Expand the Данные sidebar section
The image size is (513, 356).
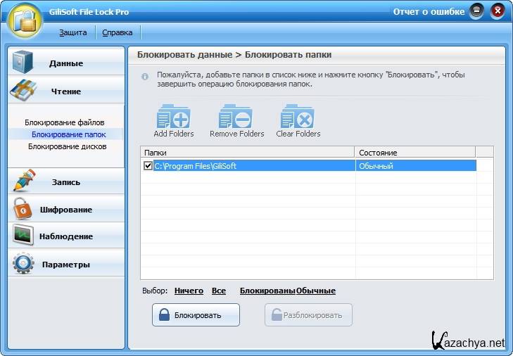click(x=65, y=63)
